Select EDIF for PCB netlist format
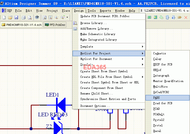Viewport: 190px width, 134px height. [x=167, y=65]
